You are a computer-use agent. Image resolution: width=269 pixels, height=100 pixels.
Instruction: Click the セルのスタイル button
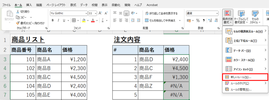(255, 17)
